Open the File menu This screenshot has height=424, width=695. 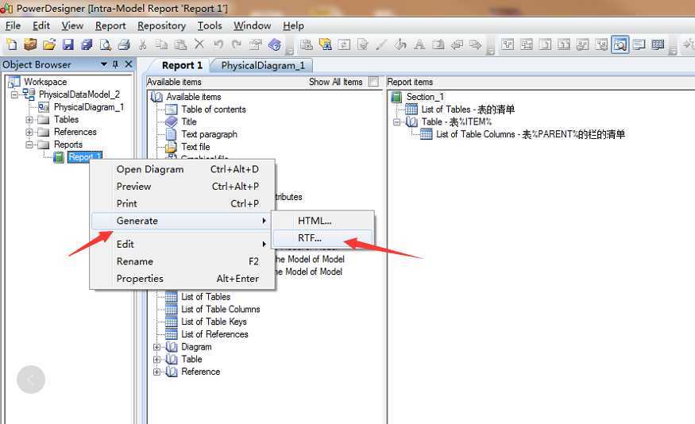pos(13,25)
